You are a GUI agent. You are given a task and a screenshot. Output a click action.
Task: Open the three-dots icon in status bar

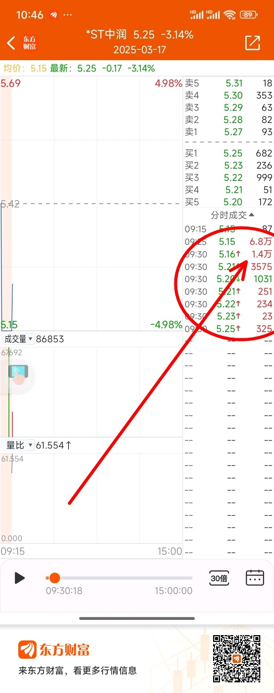[x=68, y=15]
